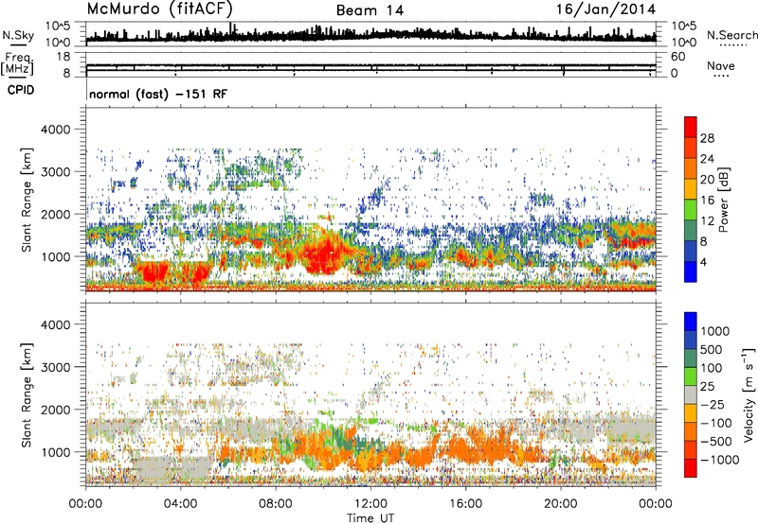Click the '18' frequency axis value
This screenshot has height=524, width=758.
(63, 57)
